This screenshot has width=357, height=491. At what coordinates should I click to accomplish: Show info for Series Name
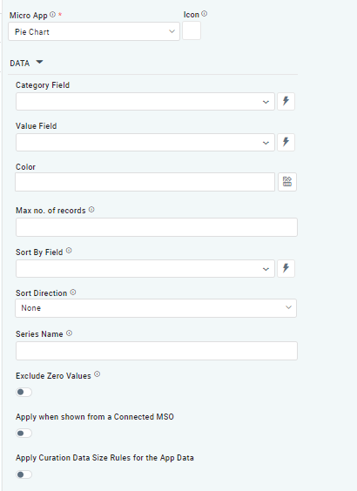click(69, 333)
